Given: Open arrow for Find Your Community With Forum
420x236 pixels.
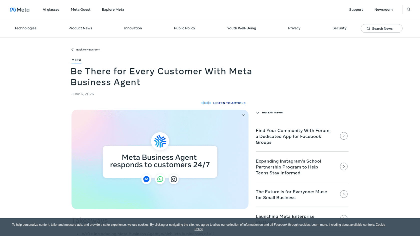Looking at the screenshot, I should point(344,136).
